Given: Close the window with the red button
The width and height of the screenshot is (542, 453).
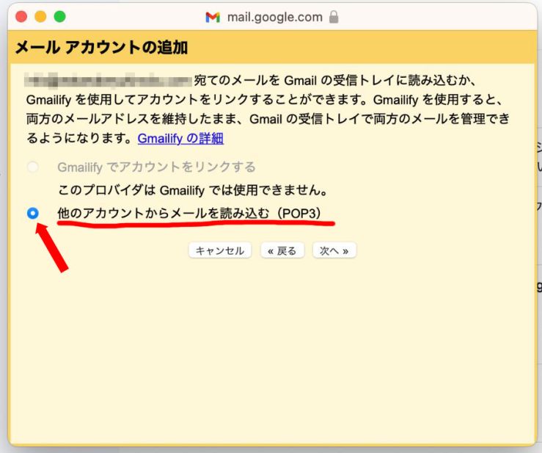Looking at the screenshot, I should click(21, 16).
